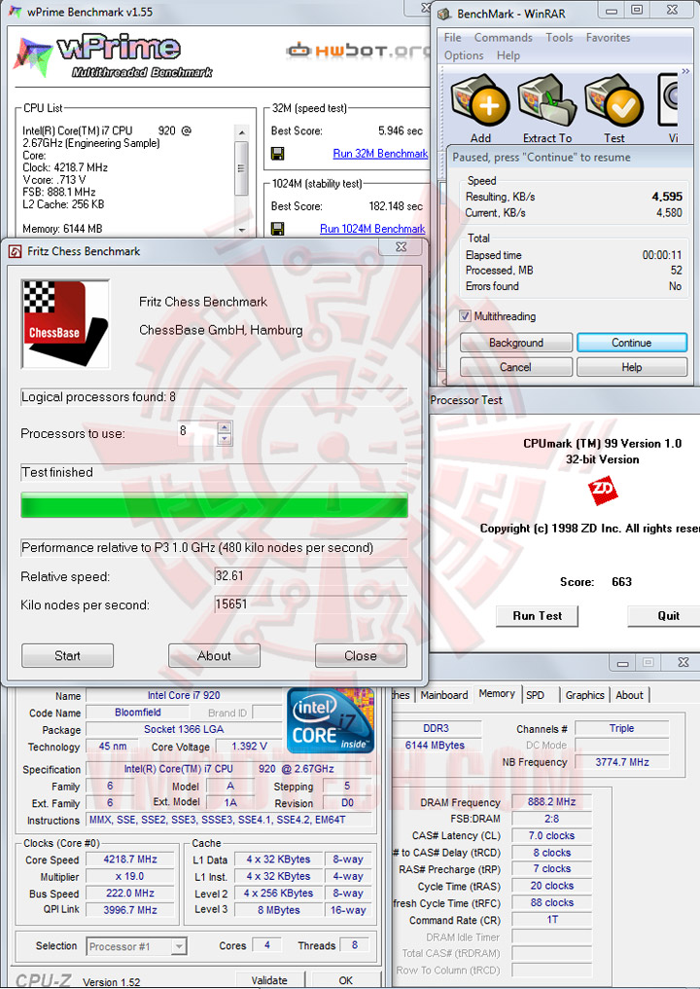Click the Validate button in CPU-Z

click(x=269, y=980)
